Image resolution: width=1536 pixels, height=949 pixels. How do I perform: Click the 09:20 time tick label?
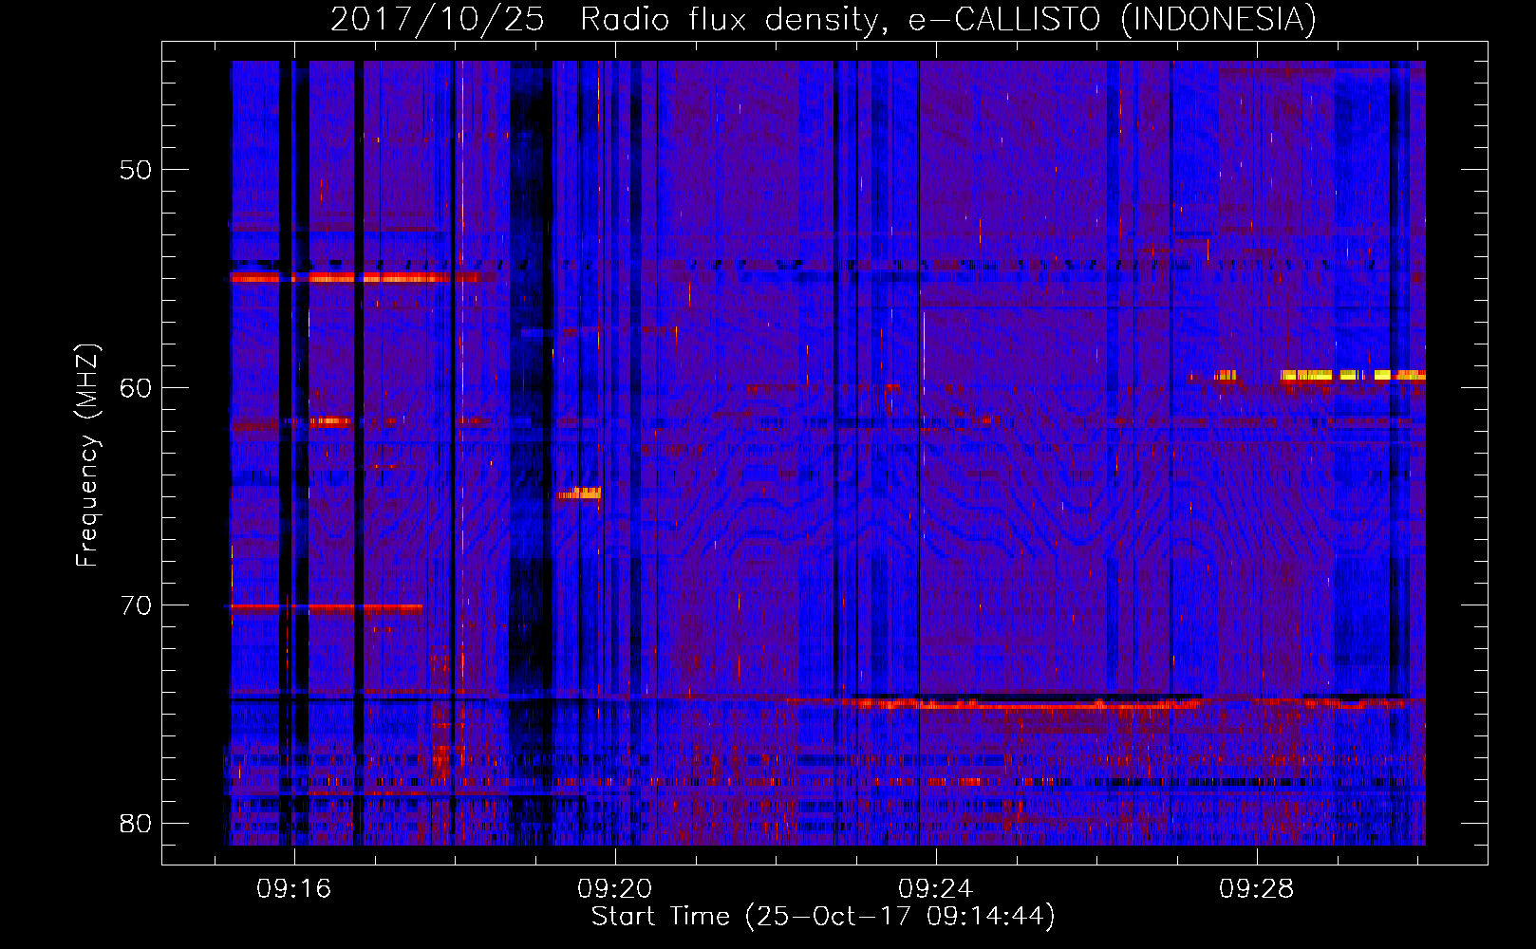[615, 888]
